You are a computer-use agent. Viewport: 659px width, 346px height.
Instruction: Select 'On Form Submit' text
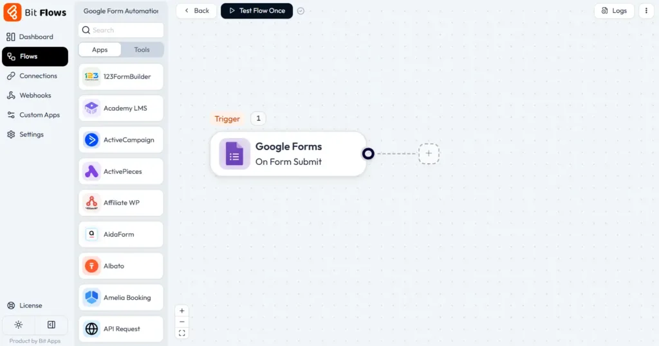tap(288, 162)
